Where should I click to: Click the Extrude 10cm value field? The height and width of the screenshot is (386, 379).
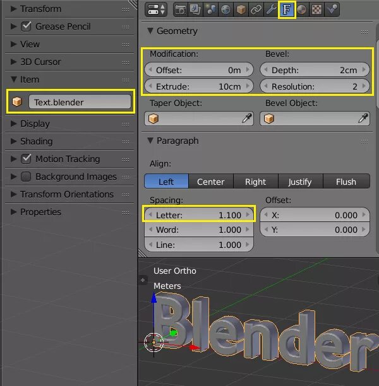pos(199,86)
